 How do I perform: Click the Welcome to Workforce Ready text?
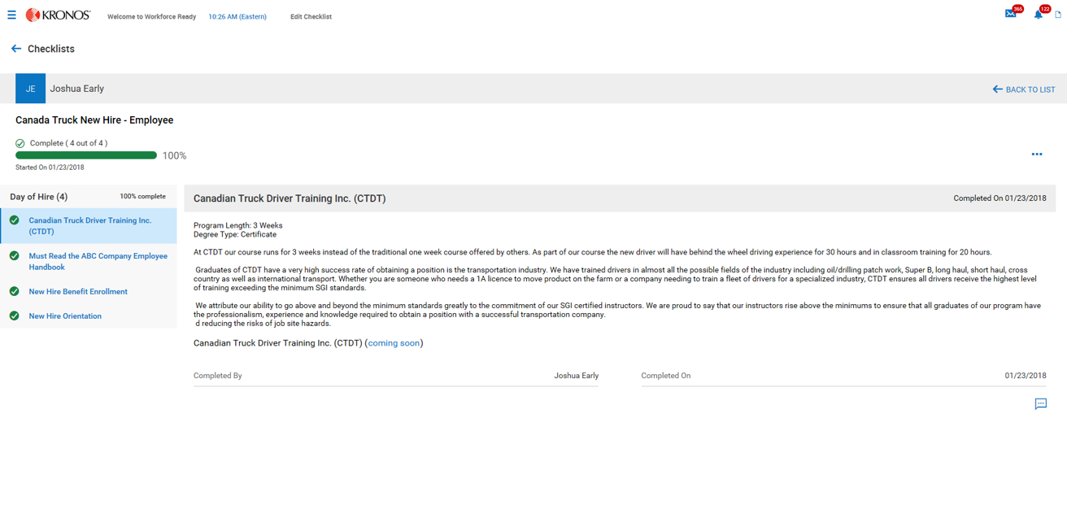(151, 16)
